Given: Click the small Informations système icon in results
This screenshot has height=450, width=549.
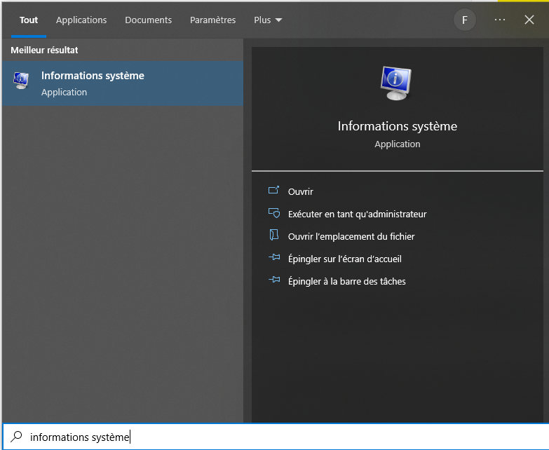Looking at the screenshot, I should (x=21, y=81).
